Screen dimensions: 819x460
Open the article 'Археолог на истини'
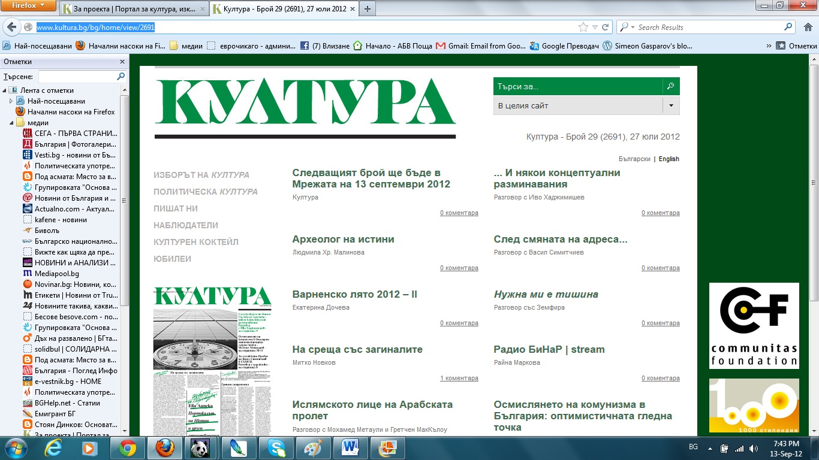coord(343,239)
